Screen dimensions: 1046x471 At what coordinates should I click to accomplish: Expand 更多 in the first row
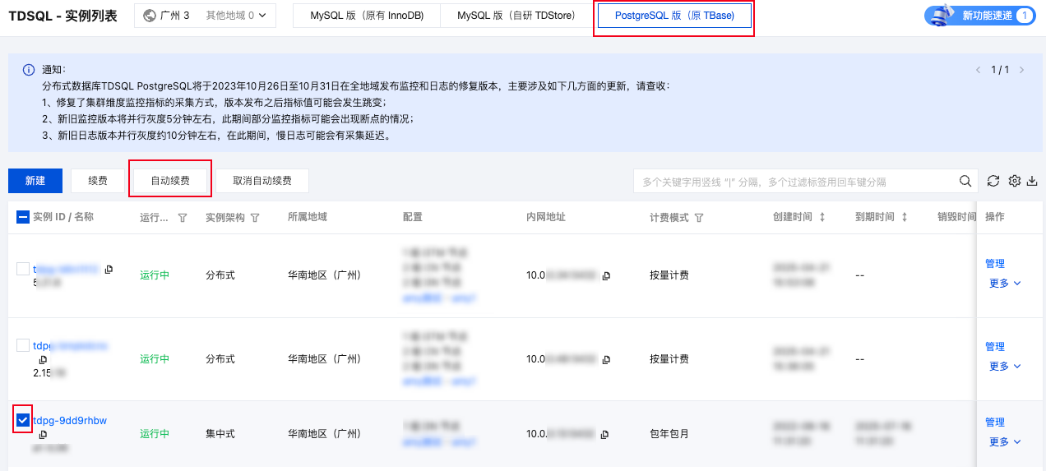(x=1005, y=283)
